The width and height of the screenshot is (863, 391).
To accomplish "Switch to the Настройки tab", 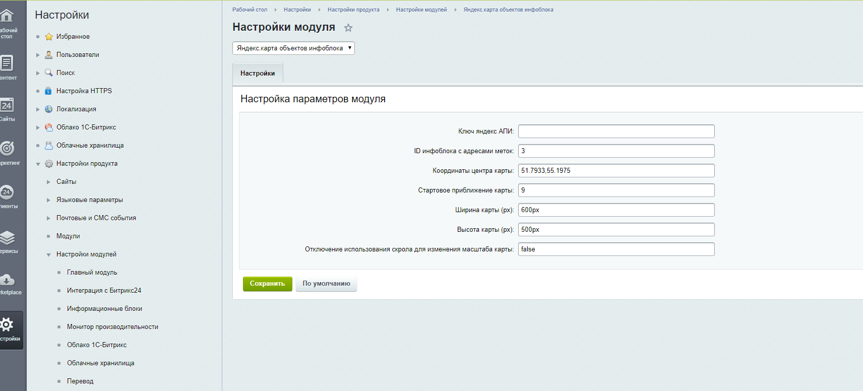I will 258,73.
